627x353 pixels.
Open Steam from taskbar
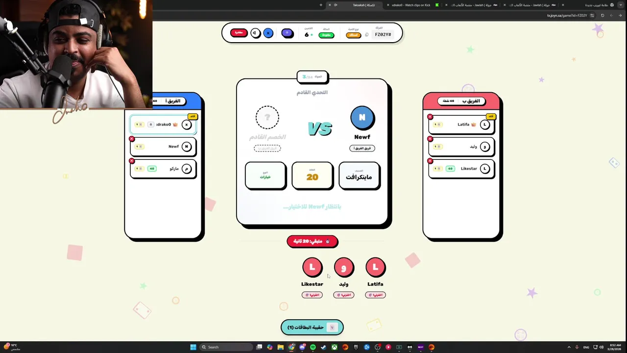(x=324, y=347)
